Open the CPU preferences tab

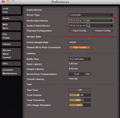click(11, 64)
